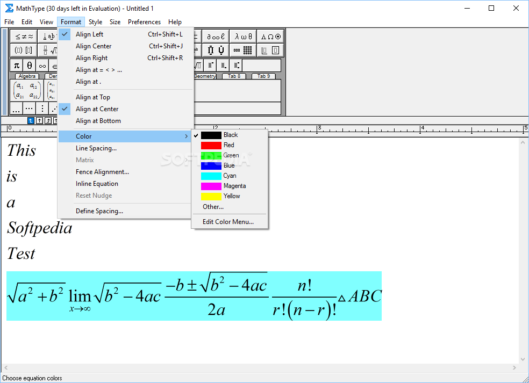Open the spaces and ellipses palette
This screenshot has height=383, width=529.
(x=48, y=37)
